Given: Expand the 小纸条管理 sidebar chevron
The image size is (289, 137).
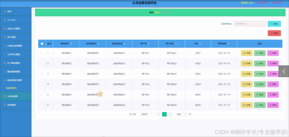Looking at the screenshot, I should [x=28, y=96].
